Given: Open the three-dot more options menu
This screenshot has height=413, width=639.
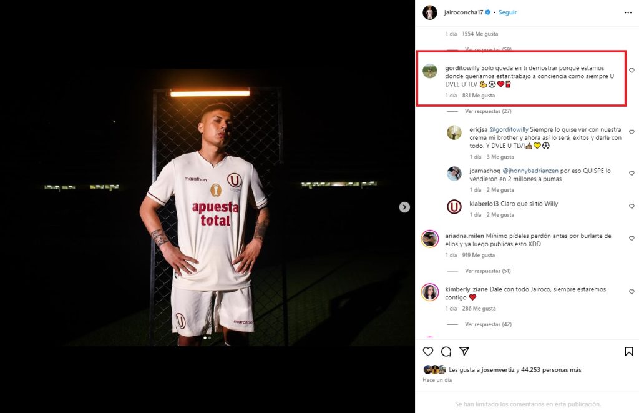Looking at the screenshot, I should (628, 12).
